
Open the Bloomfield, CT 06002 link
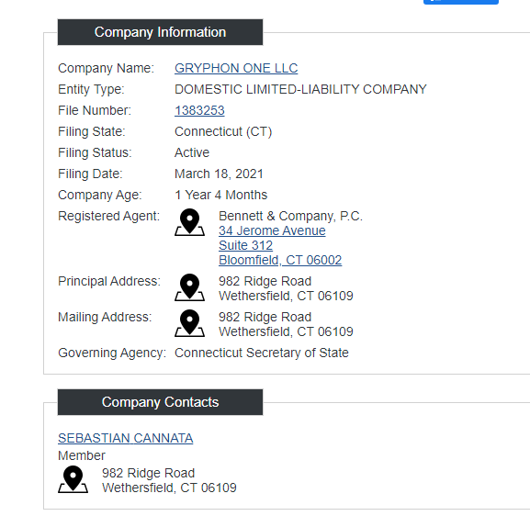[x=280, y=260]
